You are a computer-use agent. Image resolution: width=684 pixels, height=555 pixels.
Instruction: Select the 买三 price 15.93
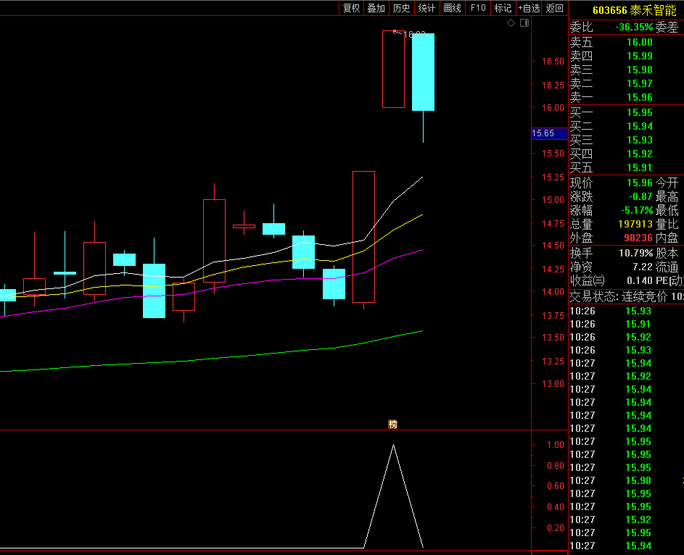[640, 140]
